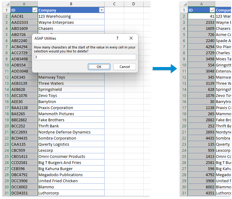
Task: Select the numeric cell showing 4351
Action: [202, 193]
